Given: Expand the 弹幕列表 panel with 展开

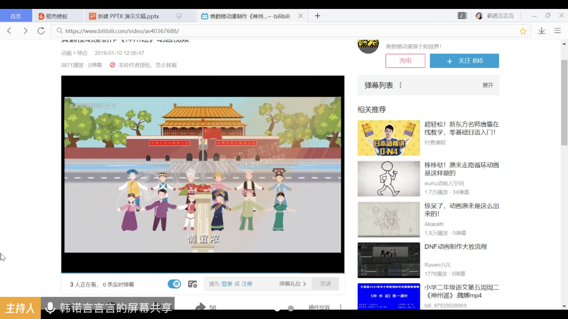Looking at the screenshot, I should [488, 85].
